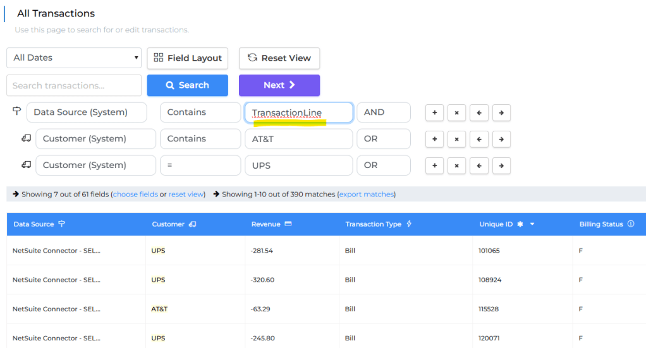Image resolution: width=646 pixels, height=348 pixels.
Task: Sort by Unique ID column arrow
Action: click(x=532, y=224)
